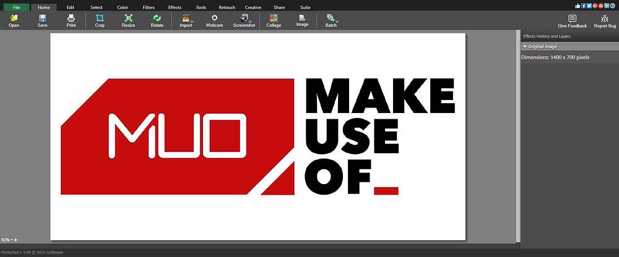Open help with the question mark icon
This screenshot has height=257, width=619.
click(x=613, y=6)
